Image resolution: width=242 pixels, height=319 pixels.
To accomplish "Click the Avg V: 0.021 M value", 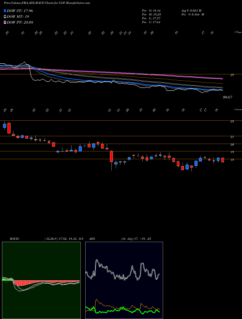I will tap(192, 11).
